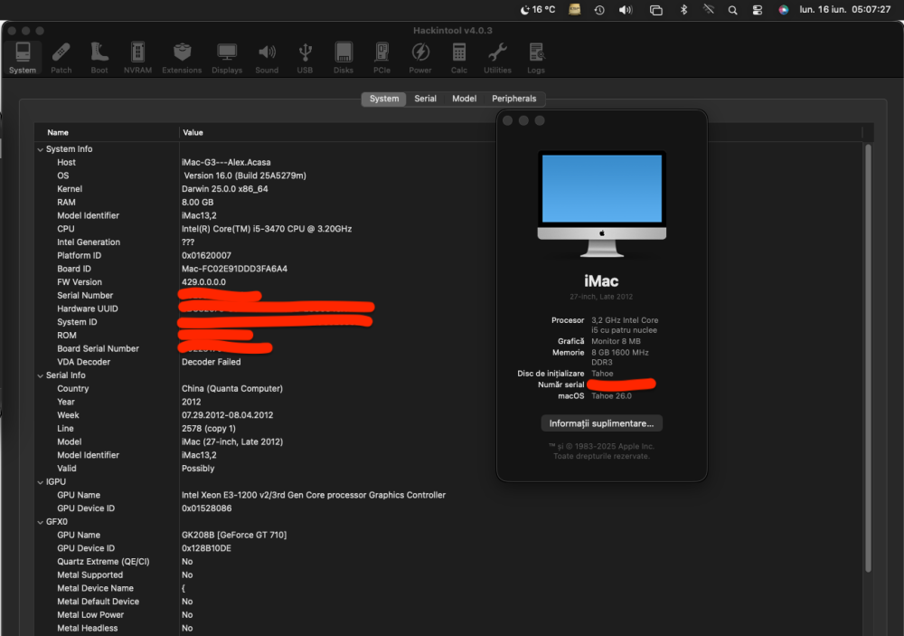Switch to the System tab
Screen dimensions: 904x636
coord(384,99)
